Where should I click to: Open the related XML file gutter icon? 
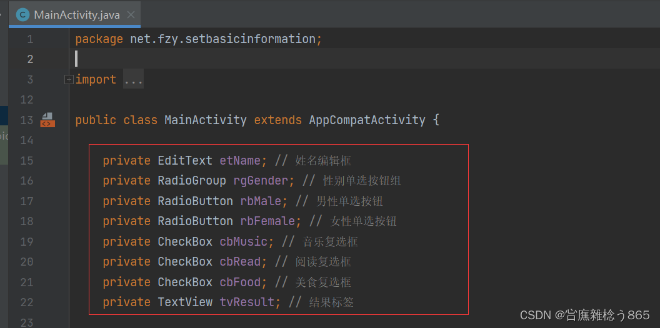[x=47, y=120]
